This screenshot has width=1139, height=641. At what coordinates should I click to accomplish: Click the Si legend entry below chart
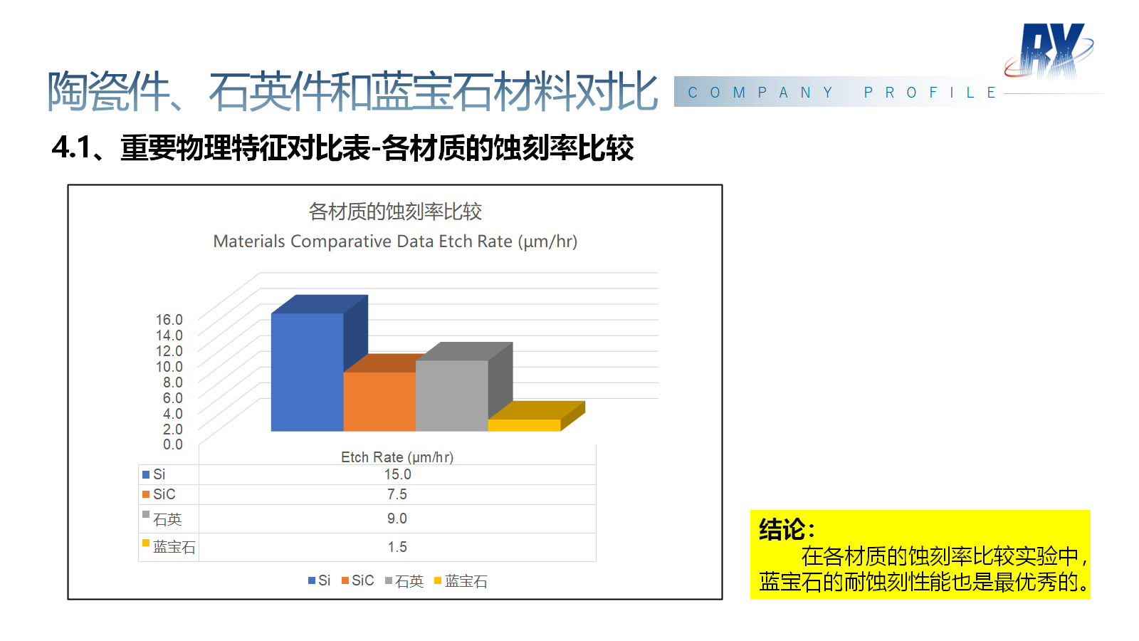[x=319, y=580]
